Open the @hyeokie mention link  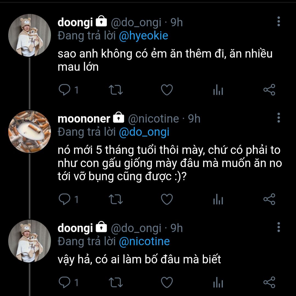143,36
